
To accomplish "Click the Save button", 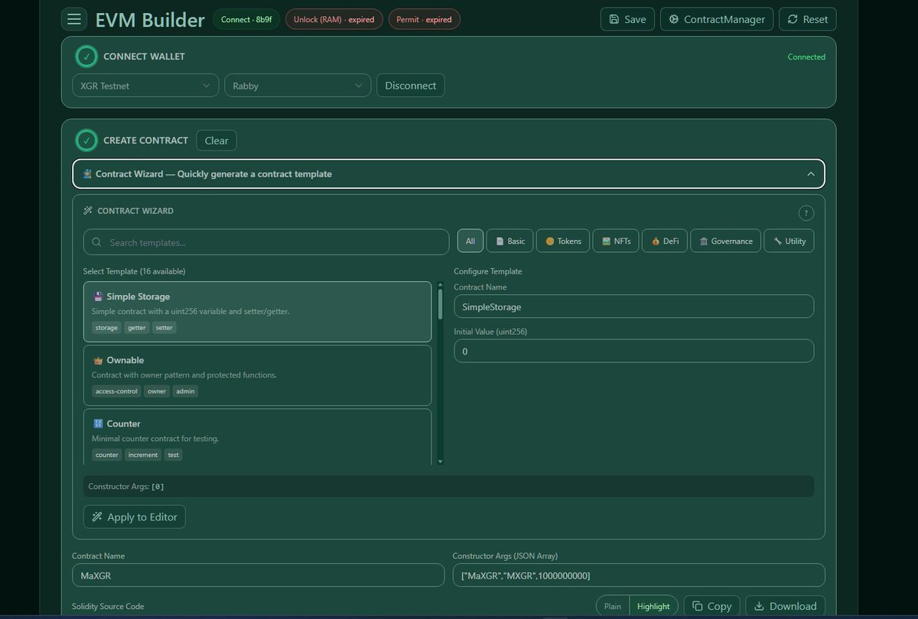I will click(627, 19).
